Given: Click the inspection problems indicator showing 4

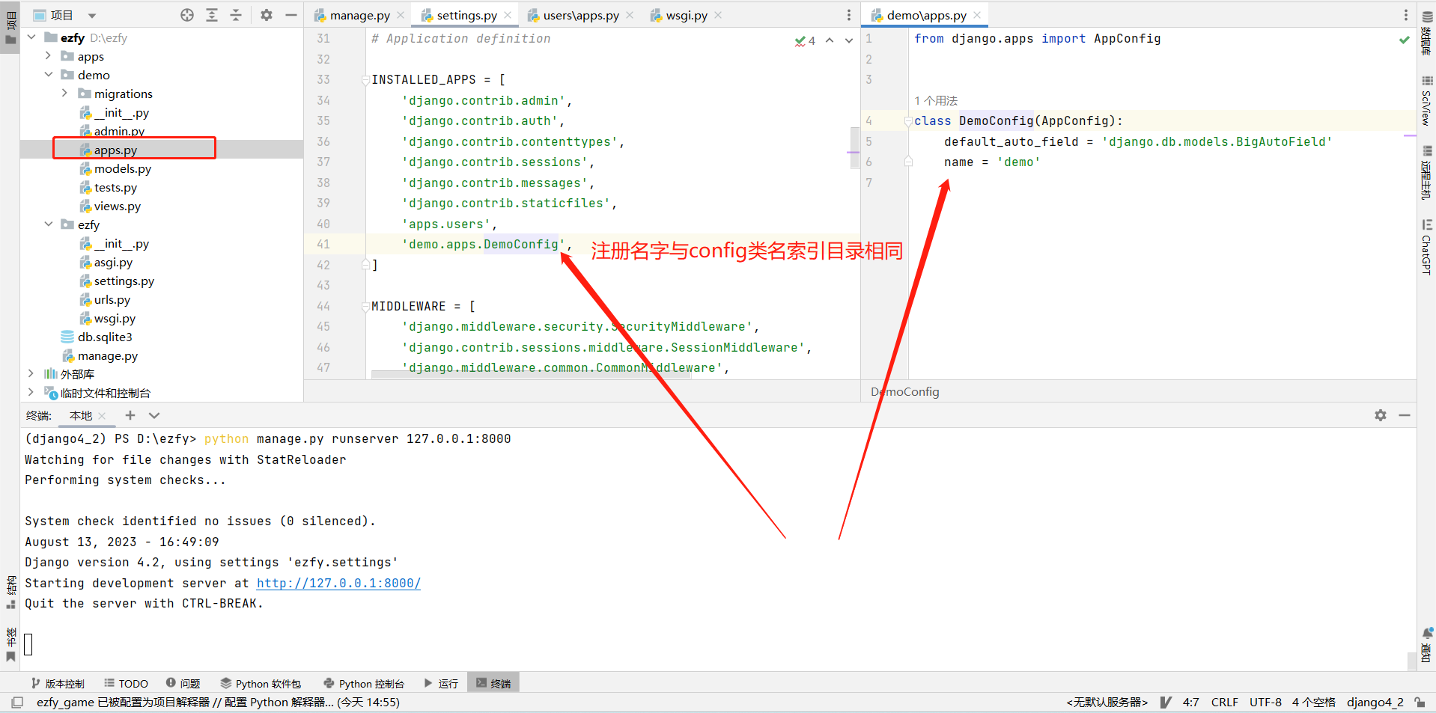Looking at the screenshot, I should (x=806, y=40).
